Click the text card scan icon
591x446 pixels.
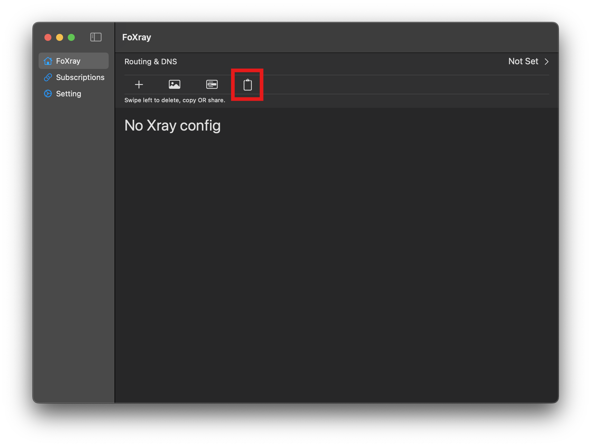tap(212, 85)
